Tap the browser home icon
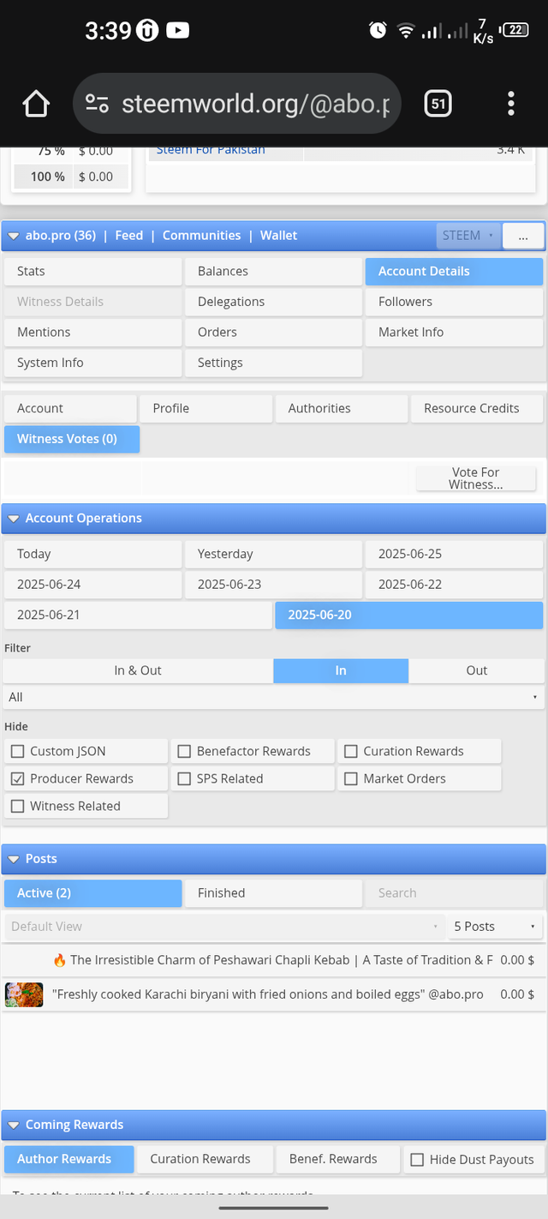Image resolution: width=548 pixels, height=1219 pixels. pos(36,104)
